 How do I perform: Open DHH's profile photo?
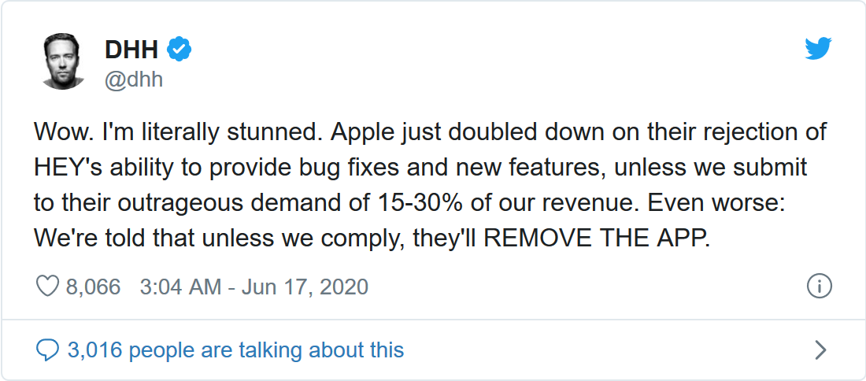pyautogui.click(x=64, y=63)
